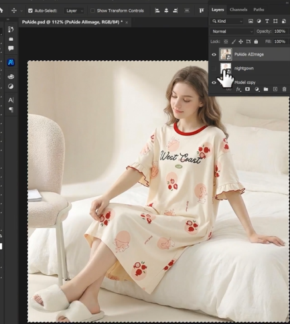Viewport: 290px width, 324px height.
Task: Click the PsAide AIImage layer thumbnail
Action: tap(226, 54)
